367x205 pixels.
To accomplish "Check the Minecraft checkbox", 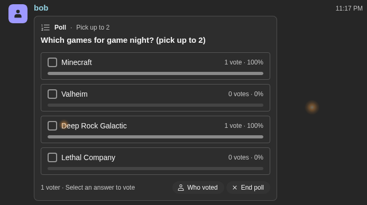I will (52, 62).
